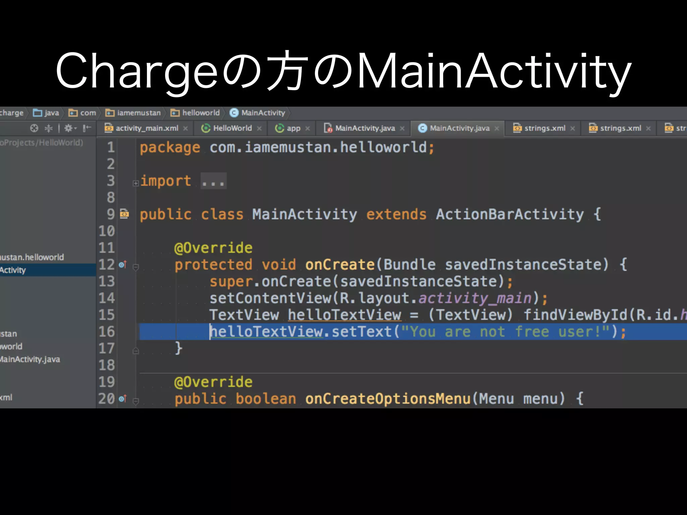Image resolution: width=687 pixels, height=515 pixels.
Task: Close the active MainActivity.java tab
Action: click(x=497, y=128)
